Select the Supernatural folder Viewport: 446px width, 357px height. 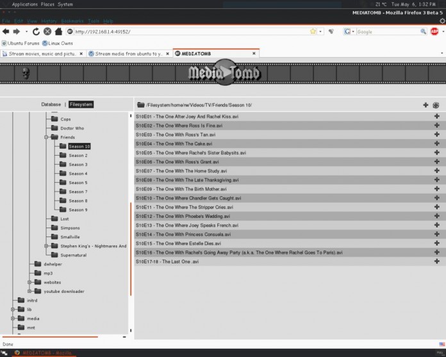[74, 255]
